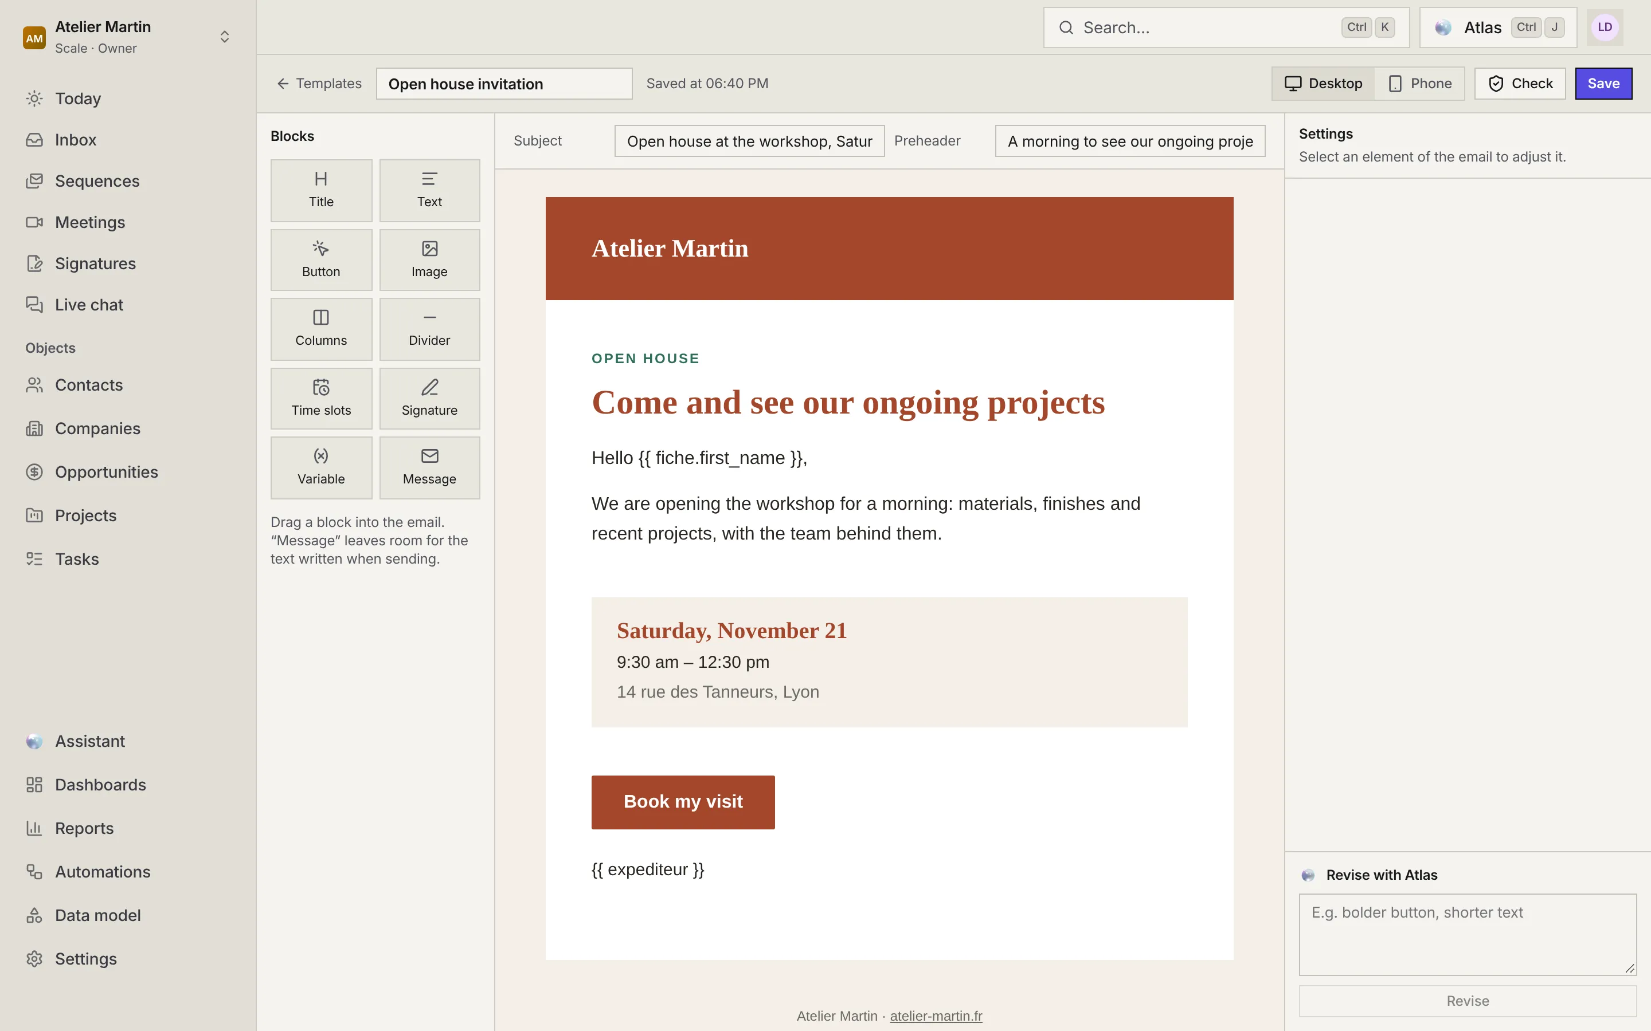Open Sequences
The image size is (1651, 1031).
coord(128,180)
